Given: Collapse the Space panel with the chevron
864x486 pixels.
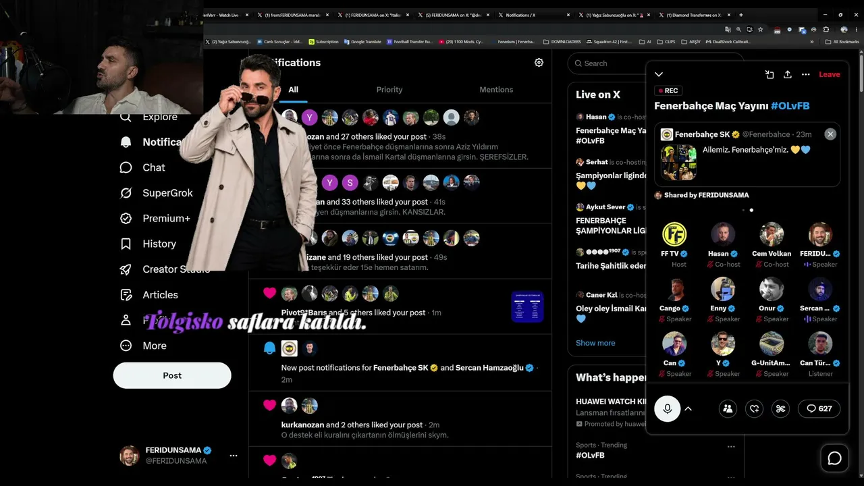Looking at the screenshot, I should click(x=659, y=74).
